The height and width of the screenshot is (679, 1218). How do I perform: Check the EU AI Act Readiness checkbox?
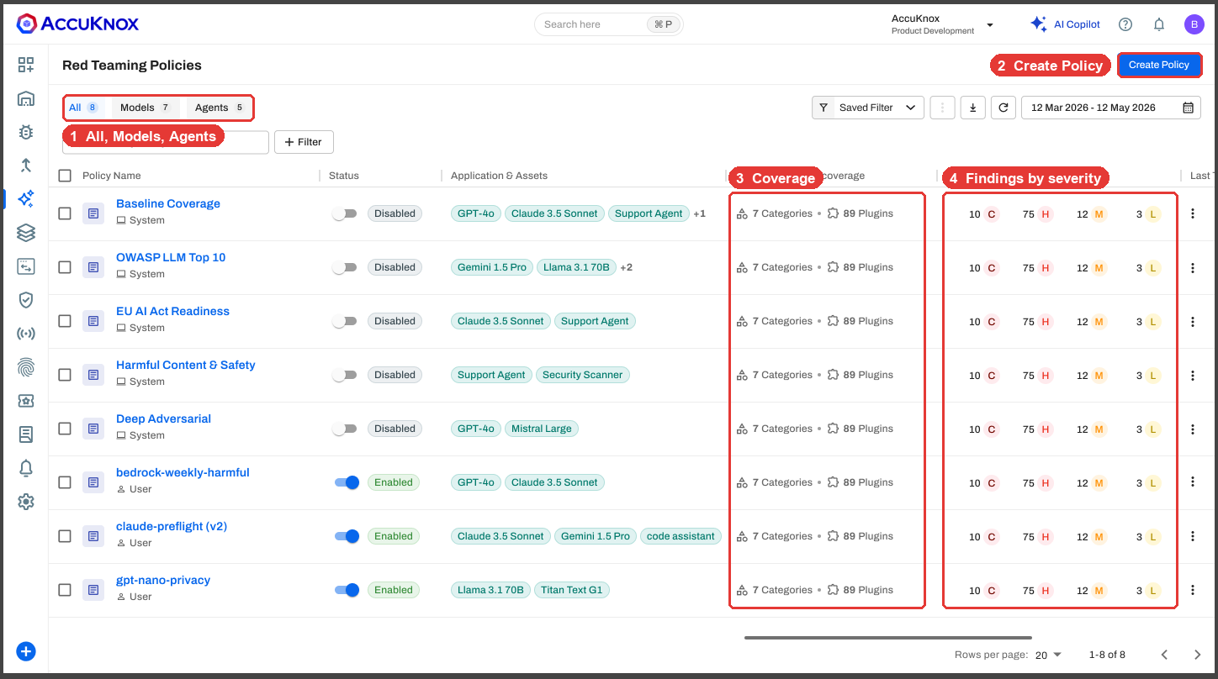(65, 321)
